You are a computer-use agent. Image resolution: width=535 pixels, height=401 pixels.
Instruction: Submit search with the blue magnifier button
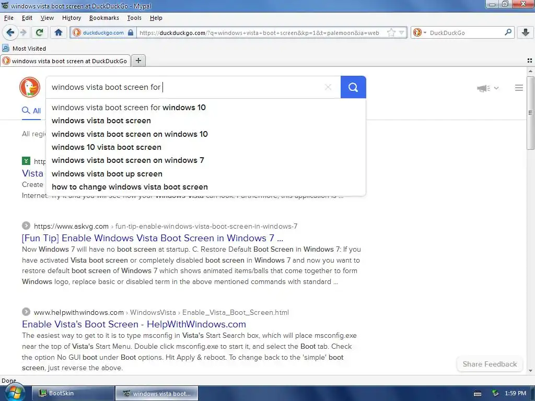(x=353, y=87)
